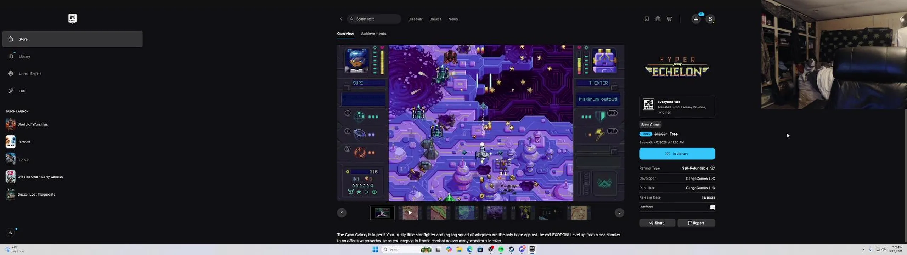The image size is (907, 255).
Task: Open the Store section in the sidebar
Action: tap(72, 39)
